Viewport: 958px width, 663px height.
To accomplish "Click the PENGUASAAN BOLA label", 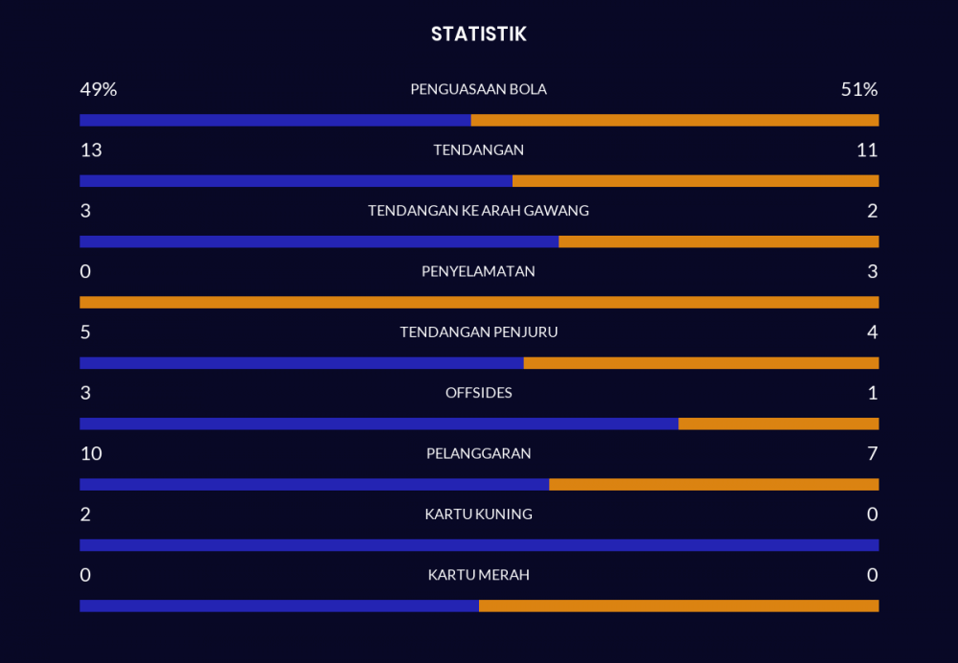I will point(478,89).
